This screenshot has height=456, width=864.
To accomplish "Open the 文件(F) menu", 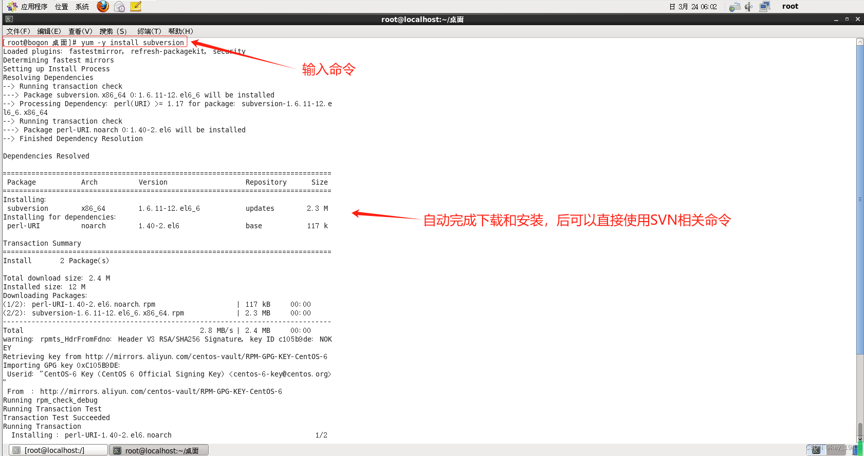I will click(x=19, y=31).
